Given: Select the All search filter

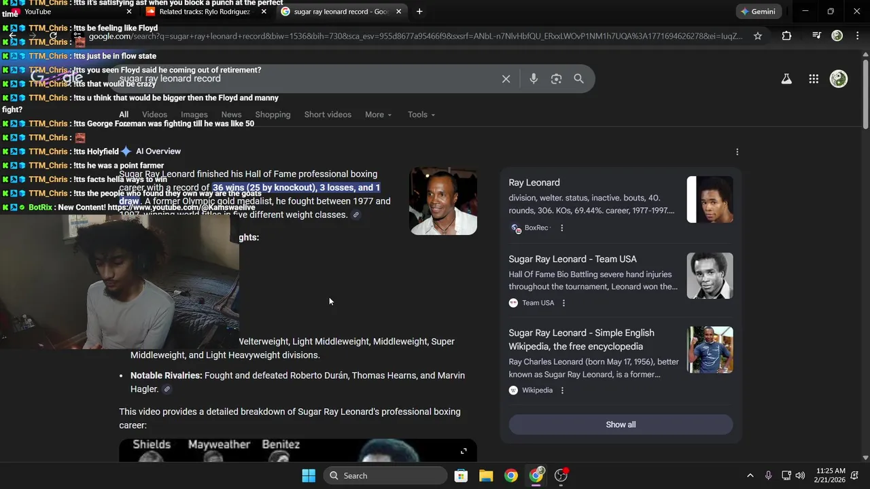Looking at the screenshot, I should coord(124,115).
